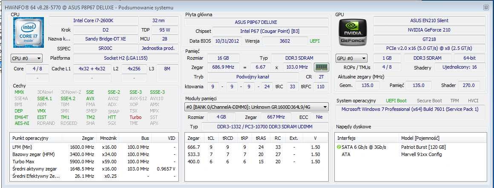Click the Model [Pojemność] column header

pyautogui.click(x=442, y=138)
